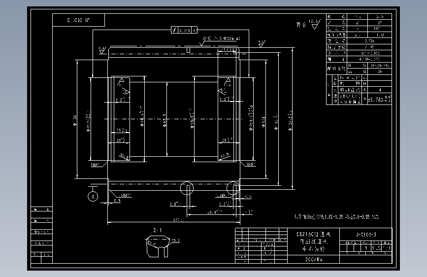Image resolution: width=427 pixels, height=277 pixels.
Task: Select the datum A circle symbol
Action: tap(93, 196)
